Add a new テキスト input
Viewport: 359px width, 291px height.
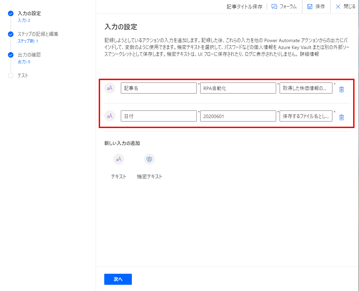[x=119, y=159]
